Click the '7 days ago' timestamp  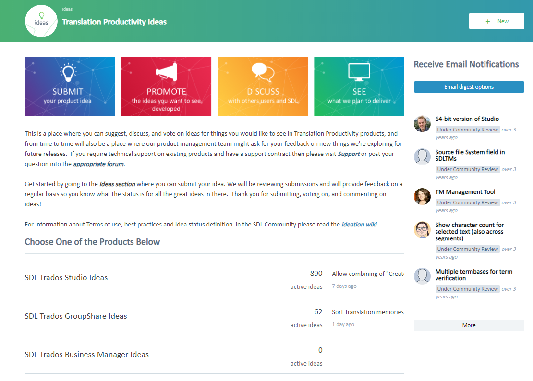pyautogui.click(x=344, y=286)
